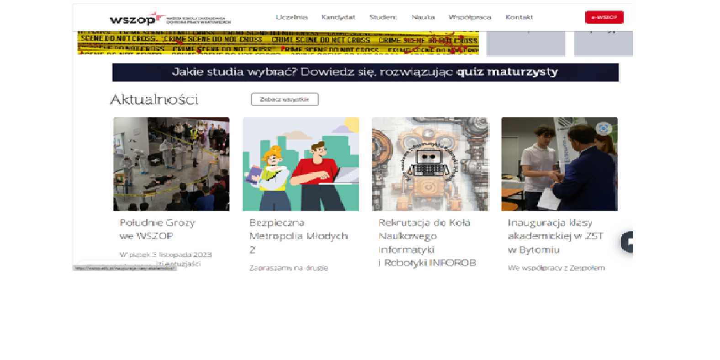720x360 pixels.
Task: Click text 'We współpracy z Zespołem'
Action: coord(556,268)
